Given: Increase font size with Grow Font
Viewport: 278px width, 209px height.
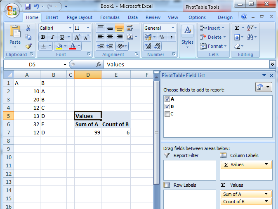Looking at the screenshot, I should [x=77, y=37].
